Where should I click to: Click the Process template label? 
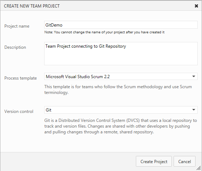tap(20, 78)
